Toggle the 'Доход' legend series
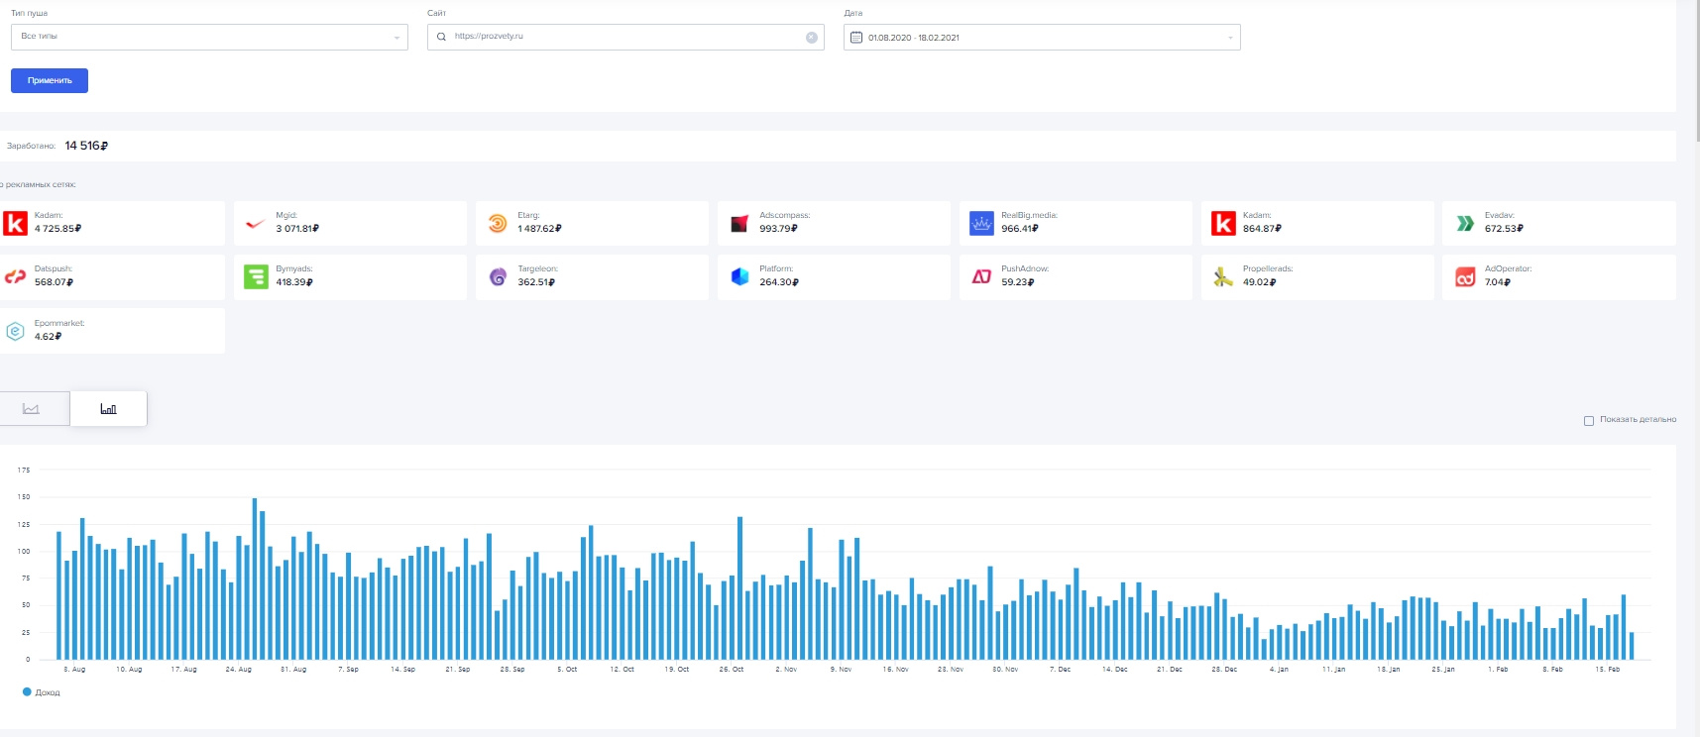The height and width of the screenshot is (737, 1700). 41,692
